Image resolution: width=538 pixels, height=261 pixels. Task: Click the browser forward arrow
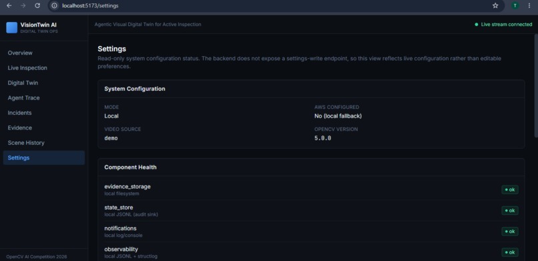[x=23, y=5]
